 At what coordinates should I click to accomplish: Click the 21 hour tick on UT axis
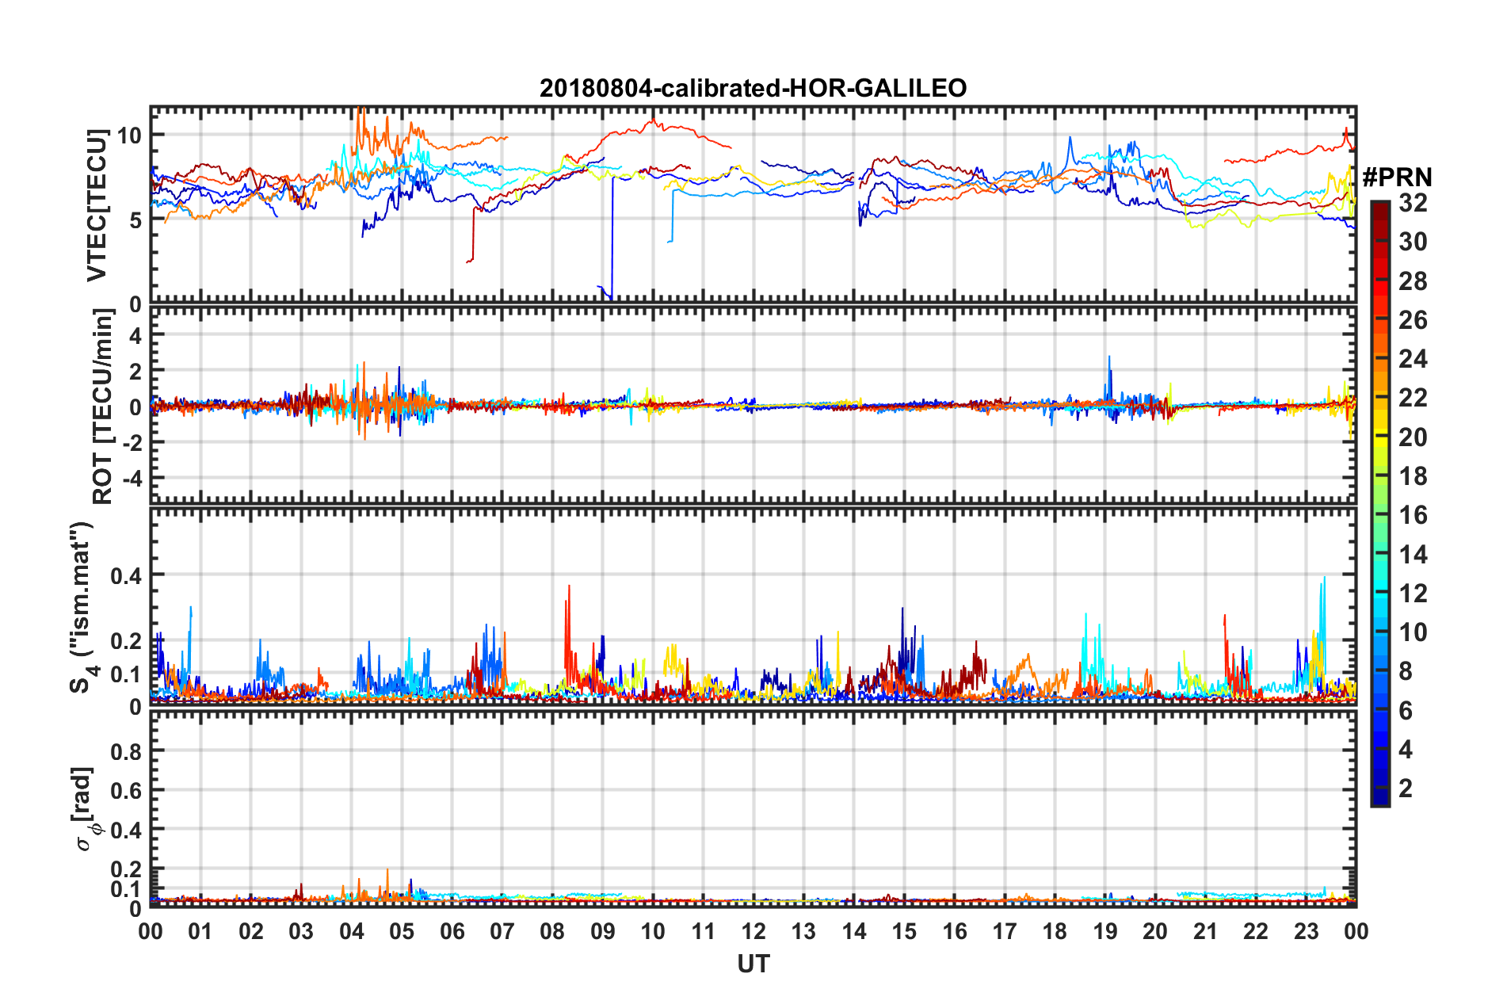pos(1206,931)
